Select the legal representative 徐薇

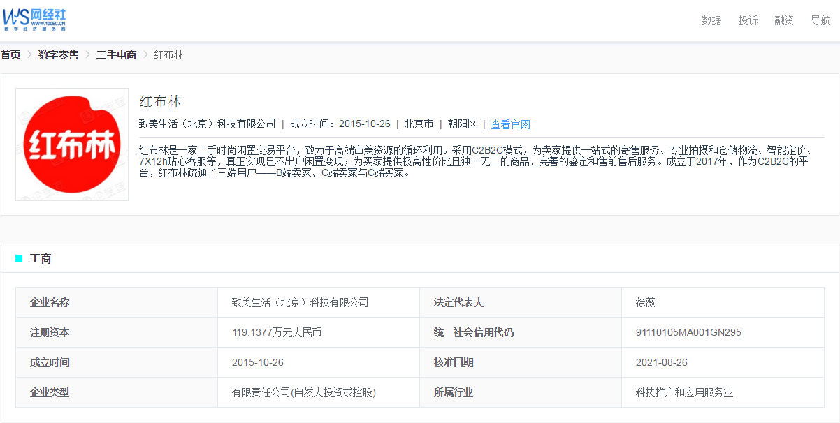[723, 302]
